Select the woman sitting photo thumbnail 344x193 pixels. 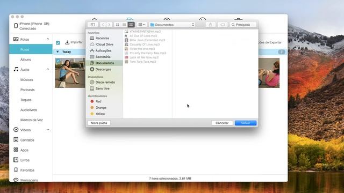tap(70, 73)
